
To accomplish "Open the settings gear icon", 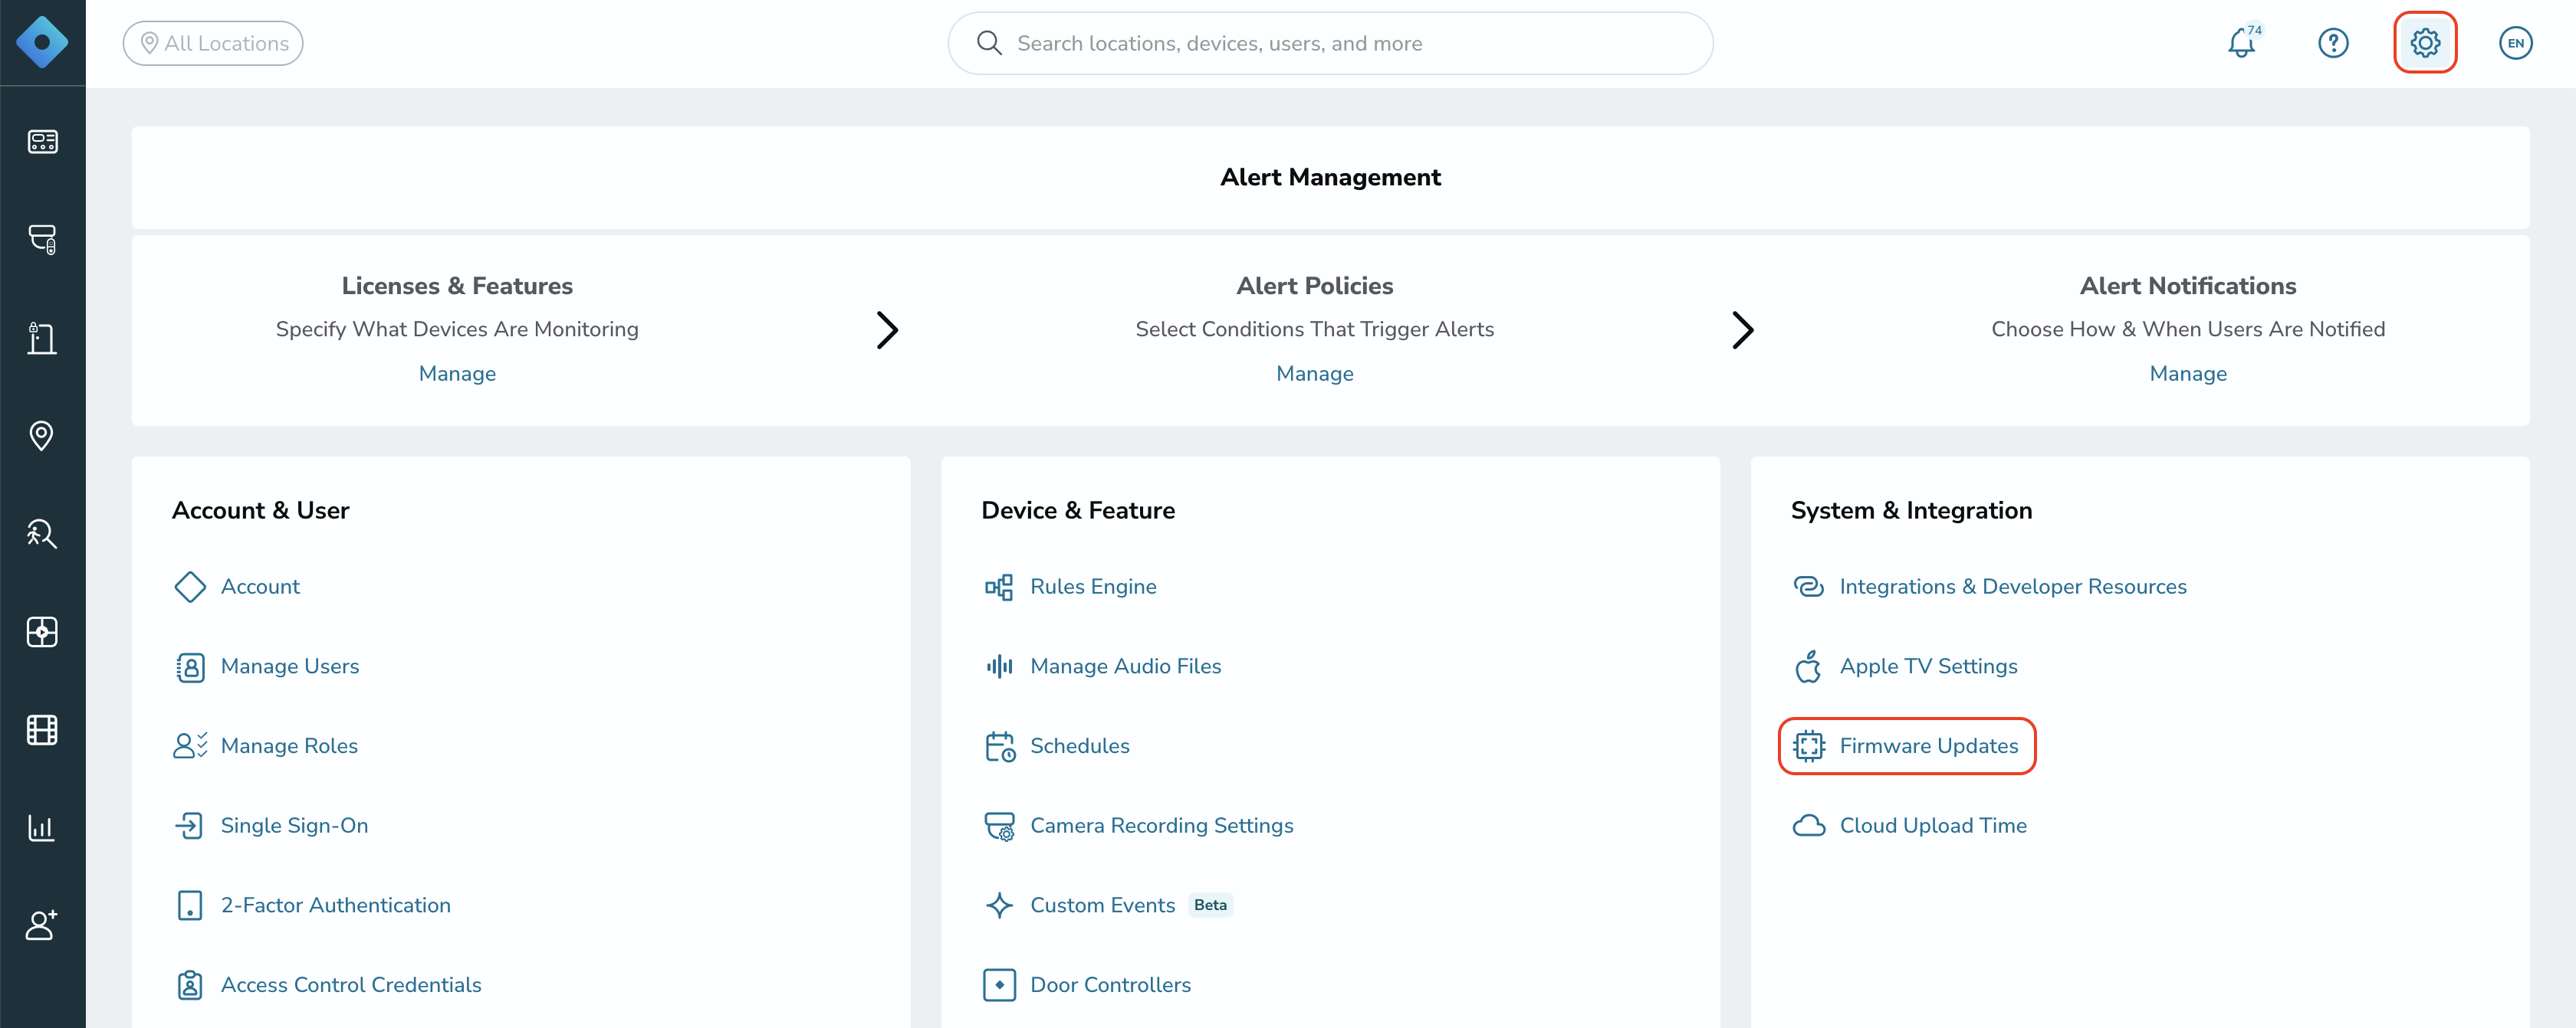I will pos(2424,43).
